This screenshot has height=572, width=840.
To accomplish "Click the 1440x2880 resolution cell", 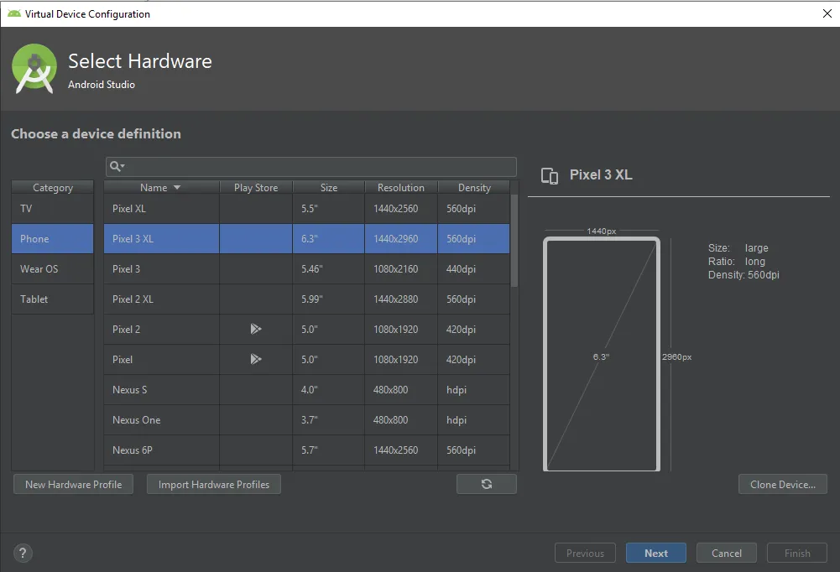I will pyautogui.click(x=401, y=299).
